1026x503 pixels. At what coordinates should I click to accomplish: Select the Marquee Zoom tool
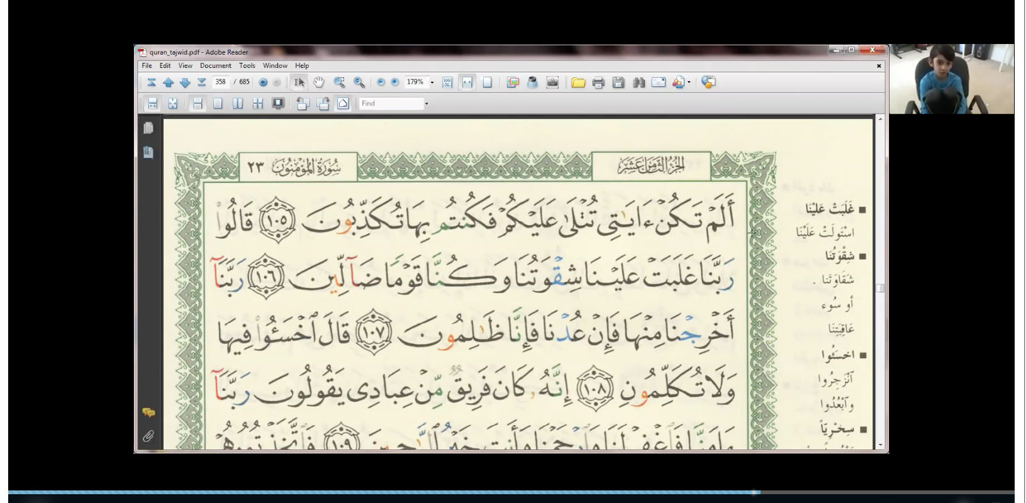click(x=339, y=82)
